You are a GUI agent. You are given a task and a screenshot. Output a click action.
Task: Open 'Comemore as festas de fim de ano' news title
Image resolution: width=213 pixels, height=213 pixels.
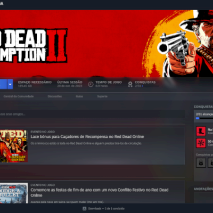click(100, 193)
